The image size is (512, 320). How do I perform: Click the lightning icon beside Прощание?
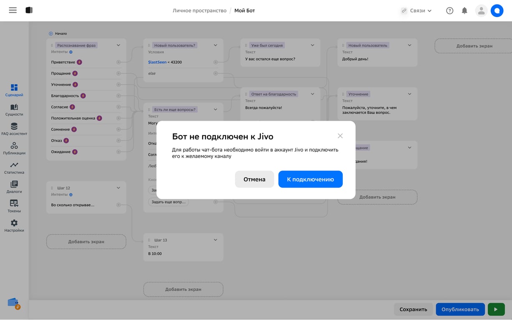coord(75,73)
